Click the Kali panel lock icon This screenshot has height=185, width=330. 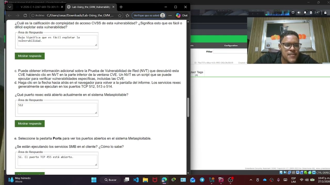tap(326, 12)
